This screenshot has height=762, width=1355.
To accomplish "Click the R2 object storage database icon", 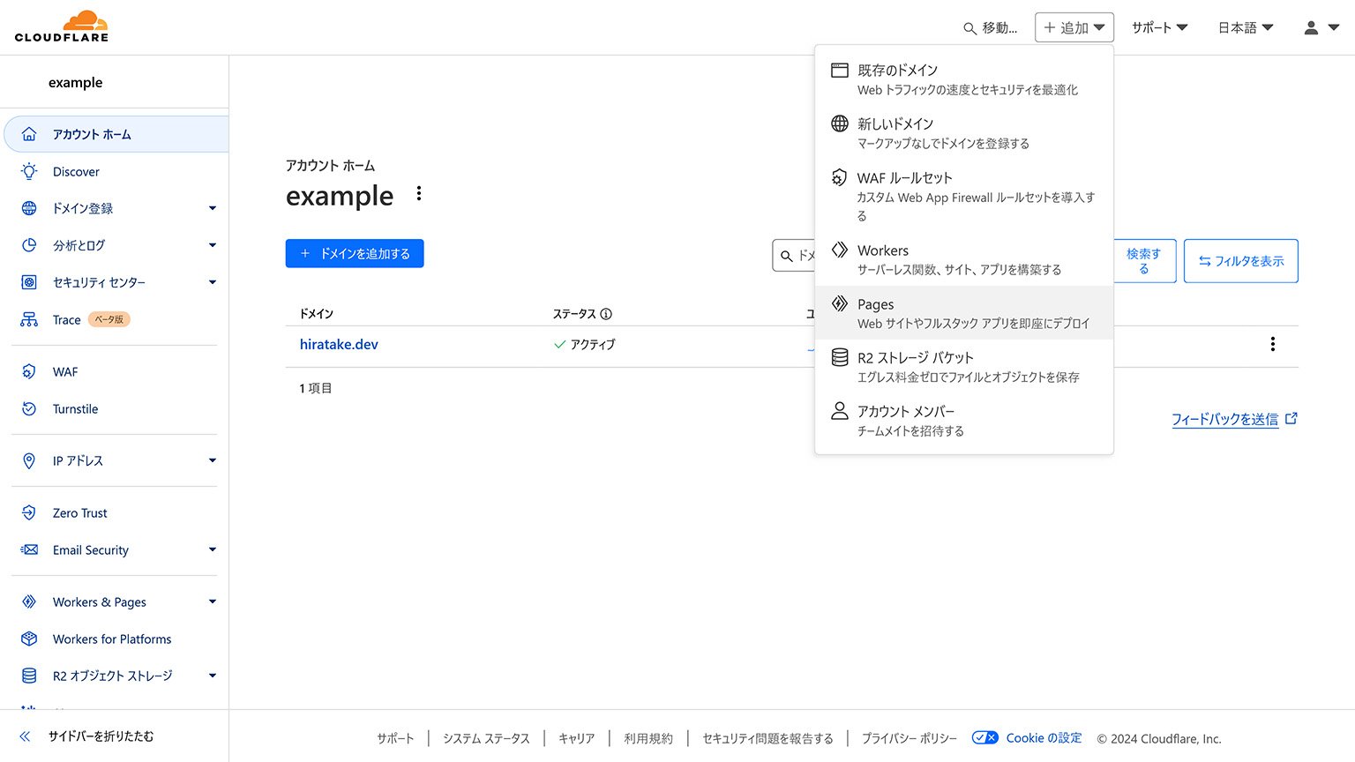I will pyautogui.click(x=29, y=676).
